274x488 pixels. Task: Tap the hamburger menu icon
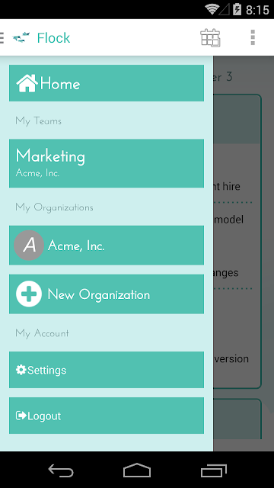click(x=2, y=37)
